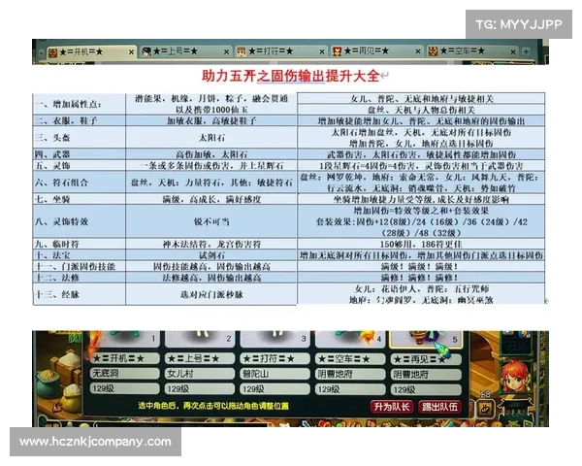Click the cell 150够用，186符更佳
582x466 pixels.
click(421, 244)
